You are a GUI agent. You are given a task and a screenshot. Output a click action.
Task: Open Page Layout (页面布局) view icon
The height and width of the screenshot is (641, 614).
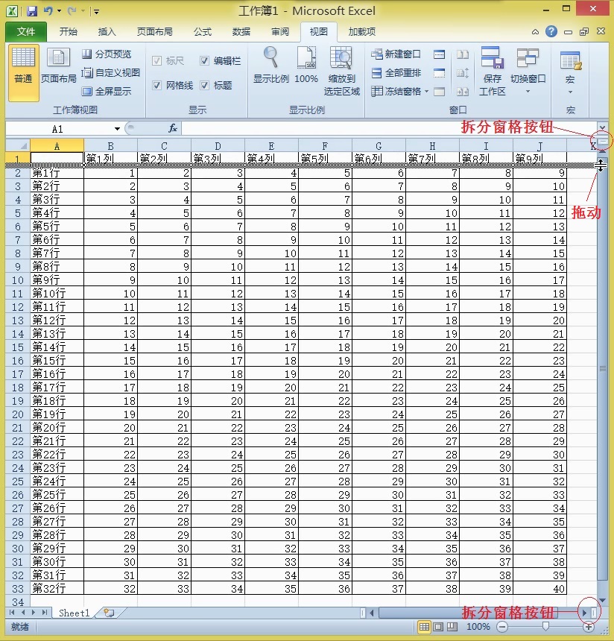58,66
